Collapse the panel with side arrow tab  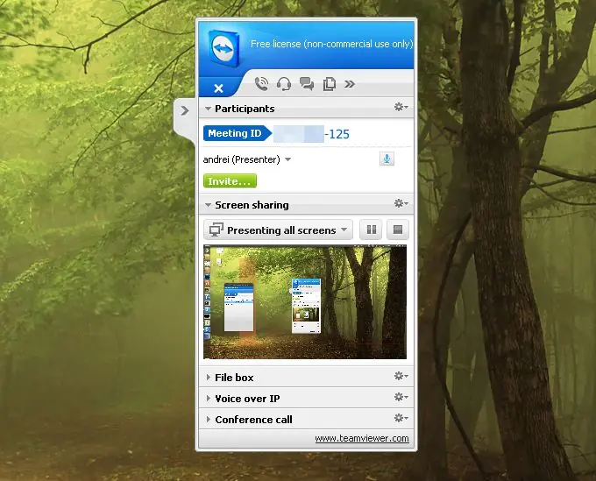click(x=185, y=110)
